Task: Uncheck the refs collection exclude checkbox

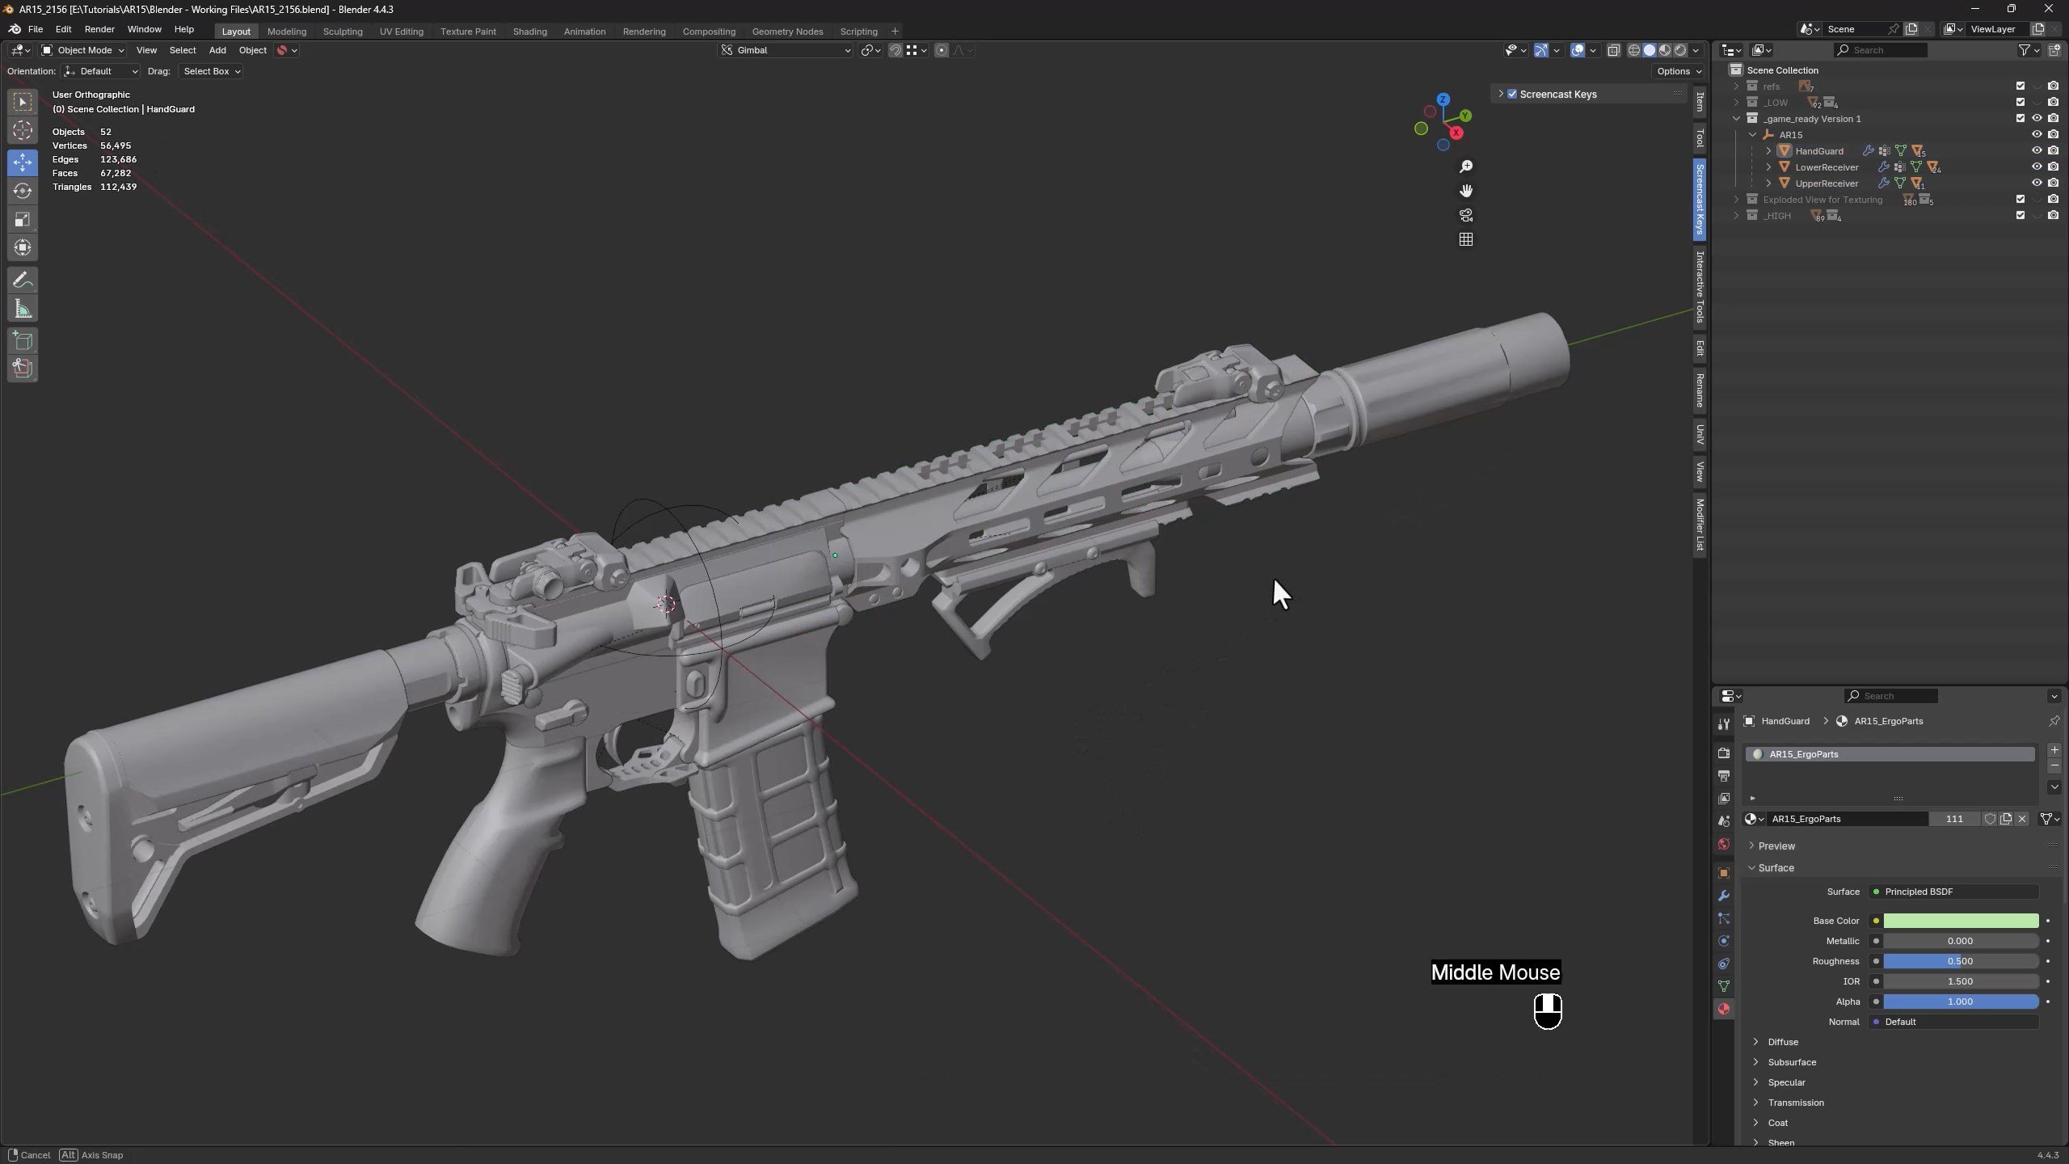Action: point(2021,86)
